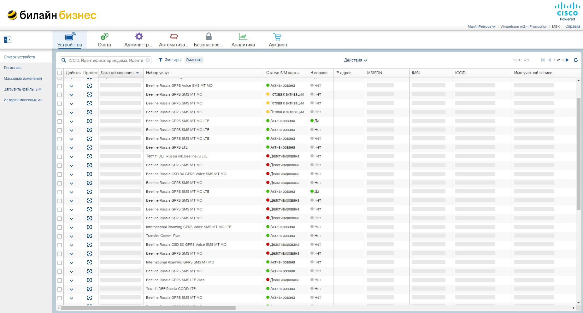Check the Beeline Russia GPRS SMS LTE 2Mb row
Viewport: 583px width, 313px height.
[x=60, y=280]
